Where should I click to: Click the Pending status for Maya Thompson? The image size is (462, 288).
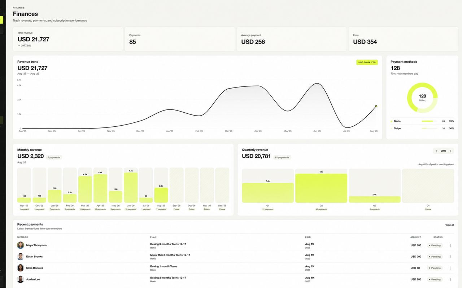pos(435,246)
